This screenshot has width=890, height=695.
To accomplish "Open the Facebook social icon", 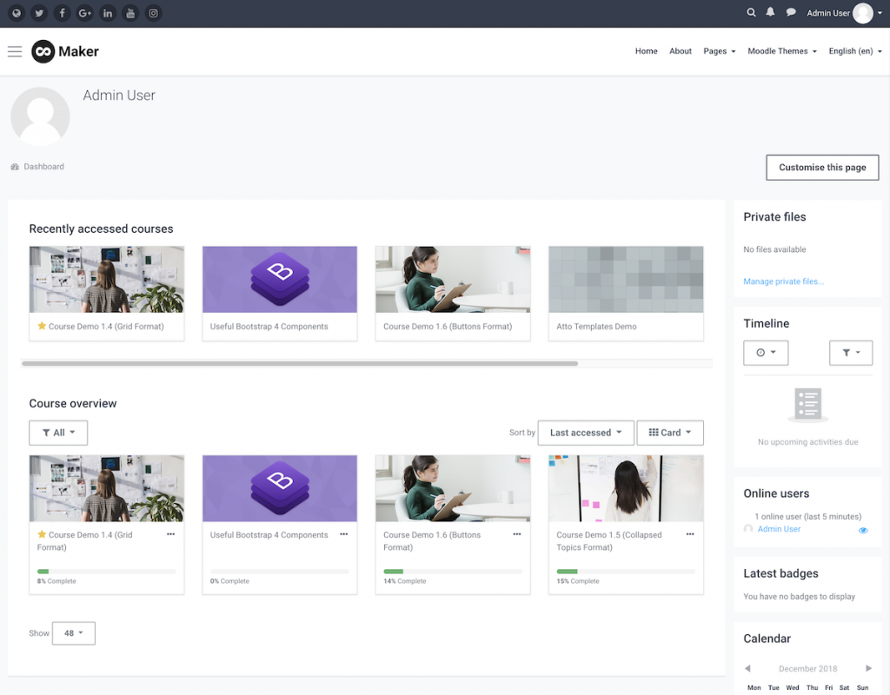I will coord(62,13).
